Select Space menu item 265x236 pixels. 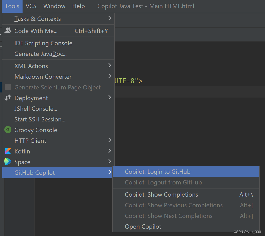(x=58, y=162)
